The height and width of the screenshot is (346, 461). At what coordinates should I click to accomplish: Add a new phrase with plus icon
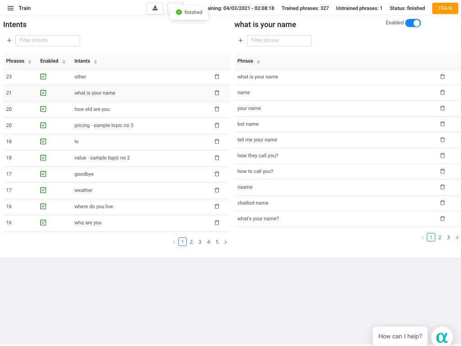coord(240,41)
